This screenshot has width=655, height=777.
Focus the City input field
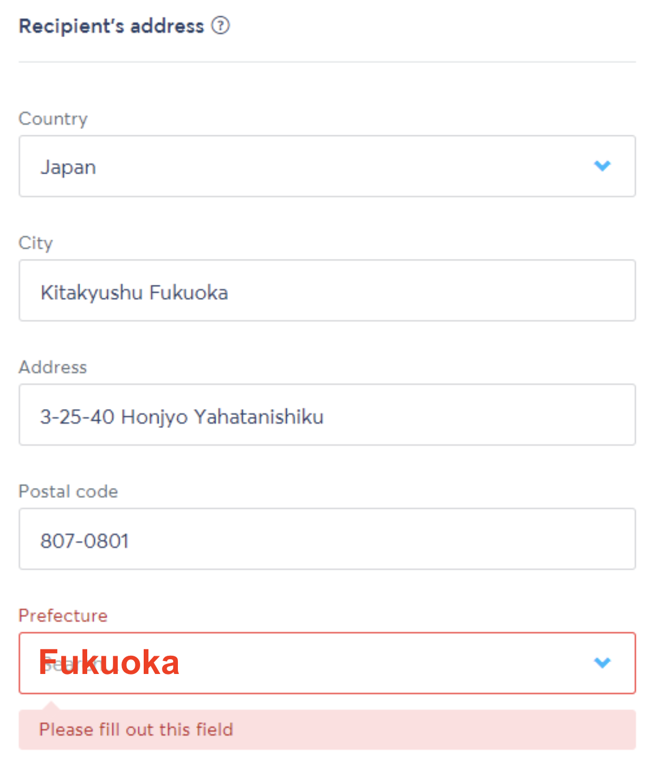327,290
